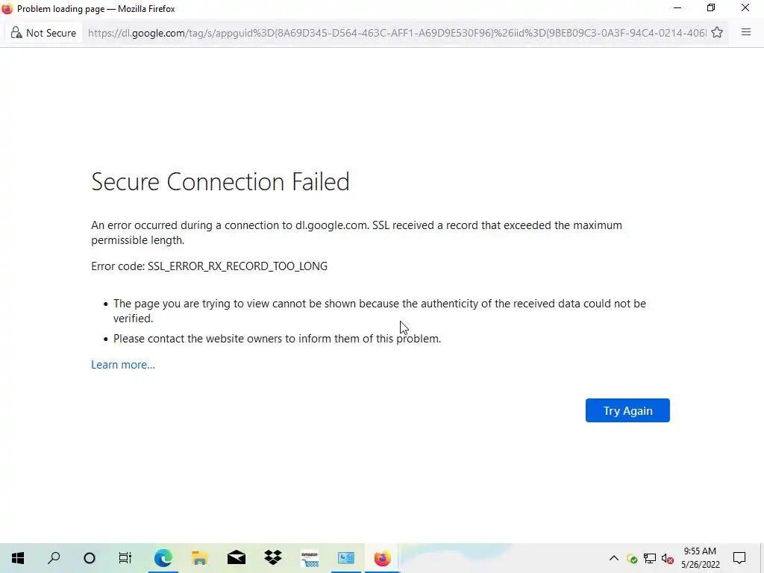
Task: Open the Firefox application menu
Action: [x=746, y=32]
